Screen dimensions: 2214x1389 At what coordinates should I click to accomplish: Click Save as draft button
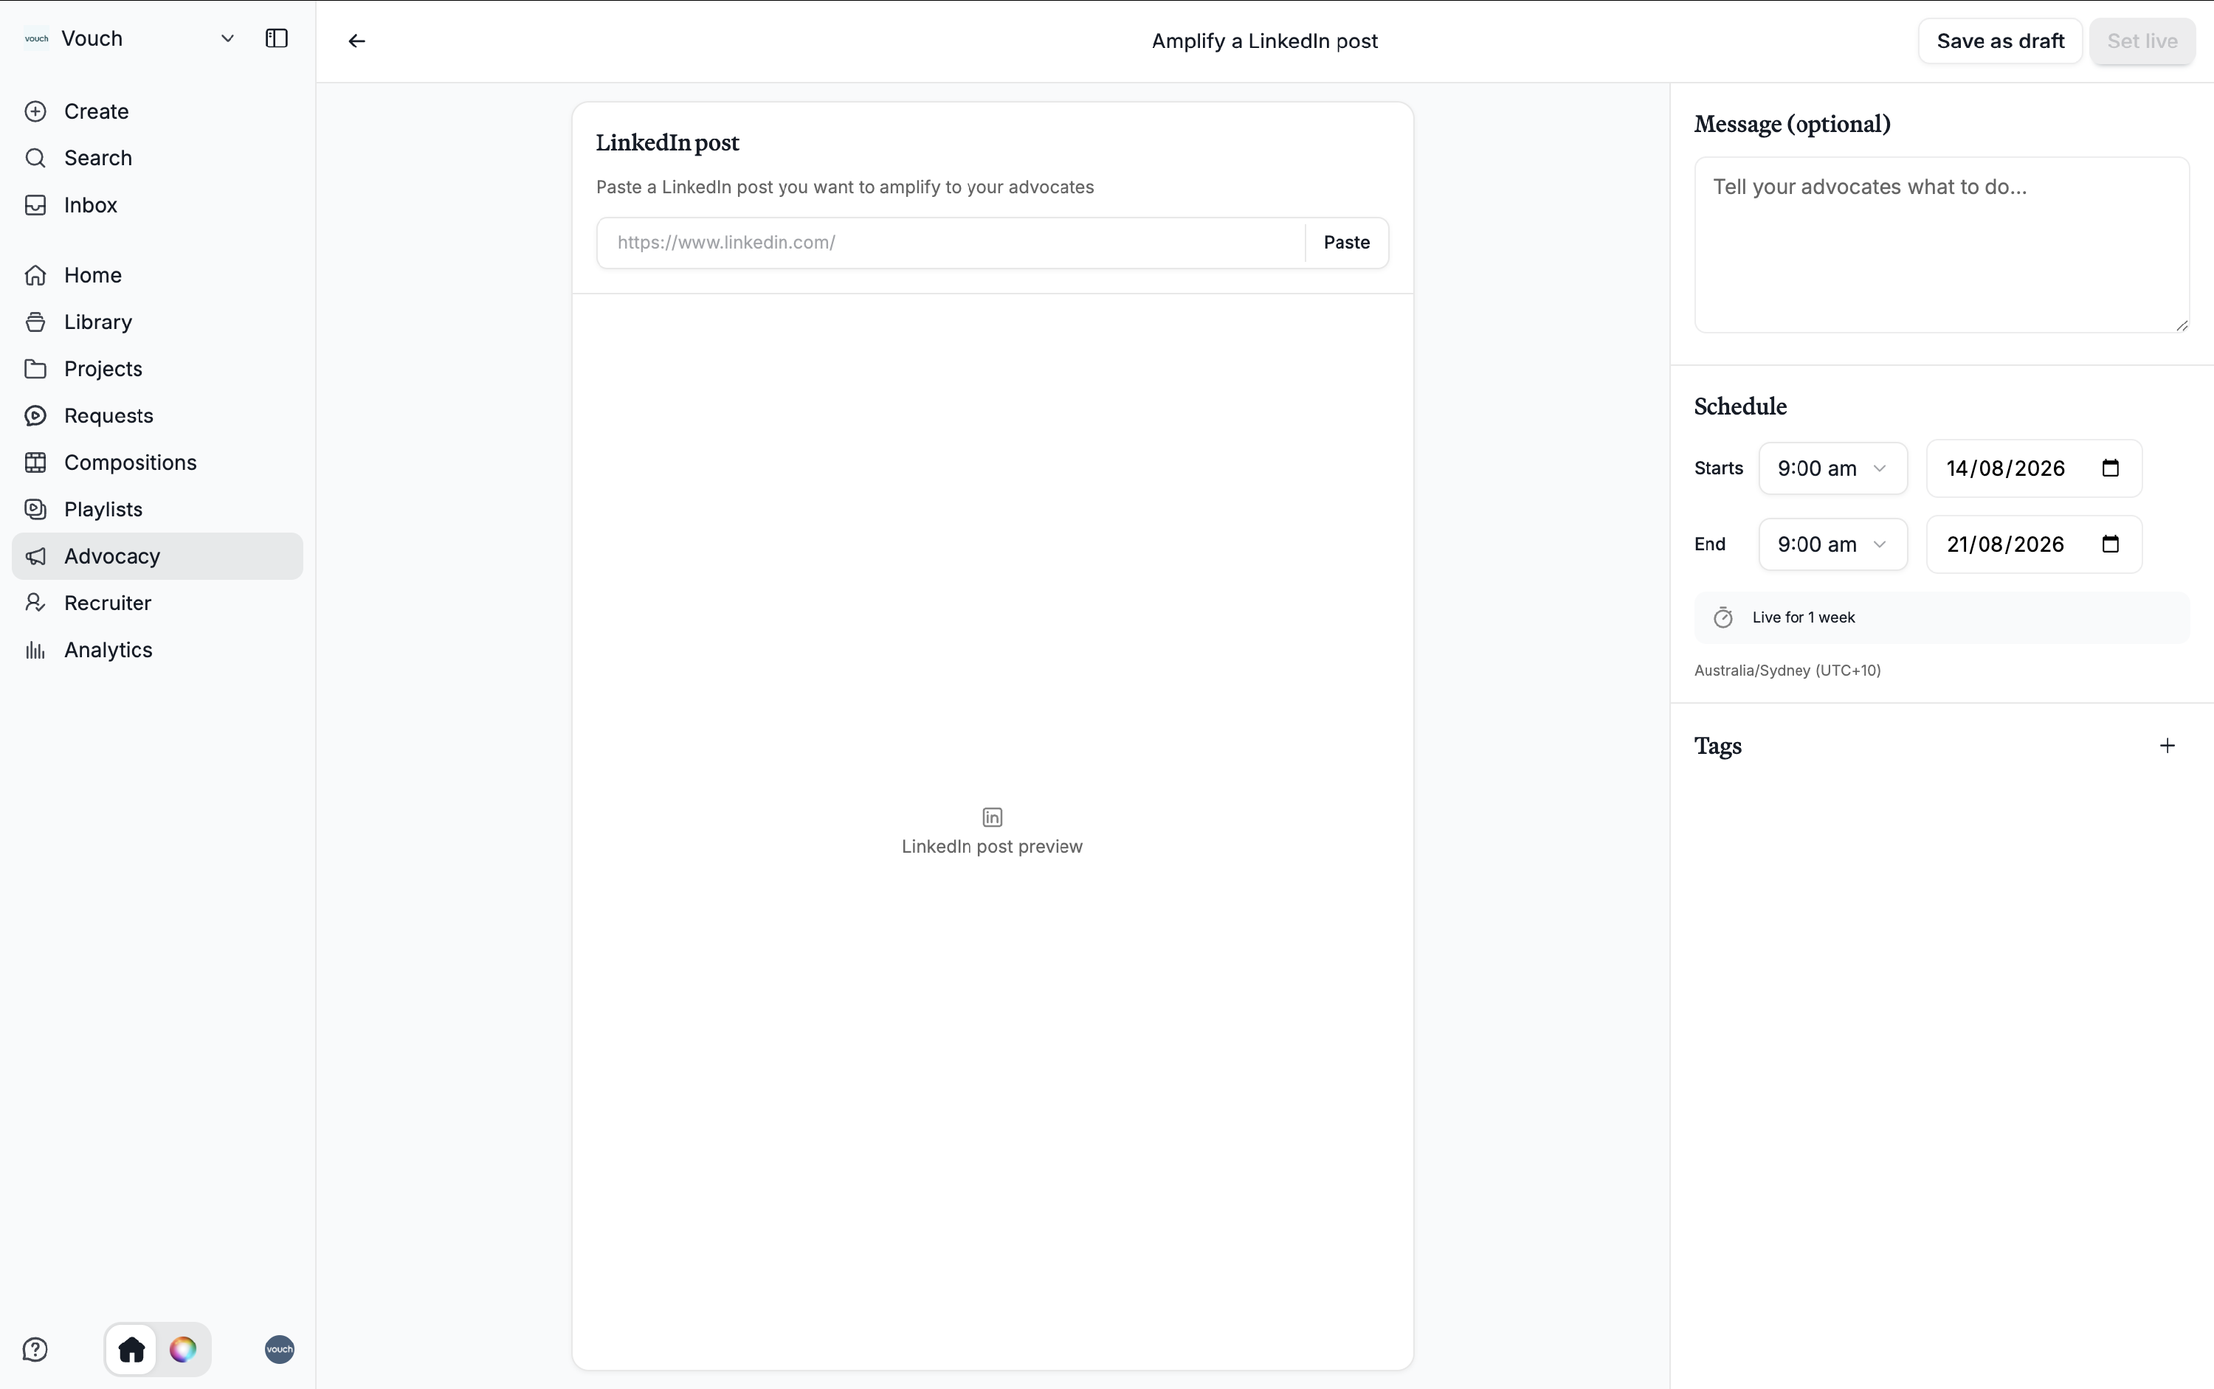point(2000,41)
